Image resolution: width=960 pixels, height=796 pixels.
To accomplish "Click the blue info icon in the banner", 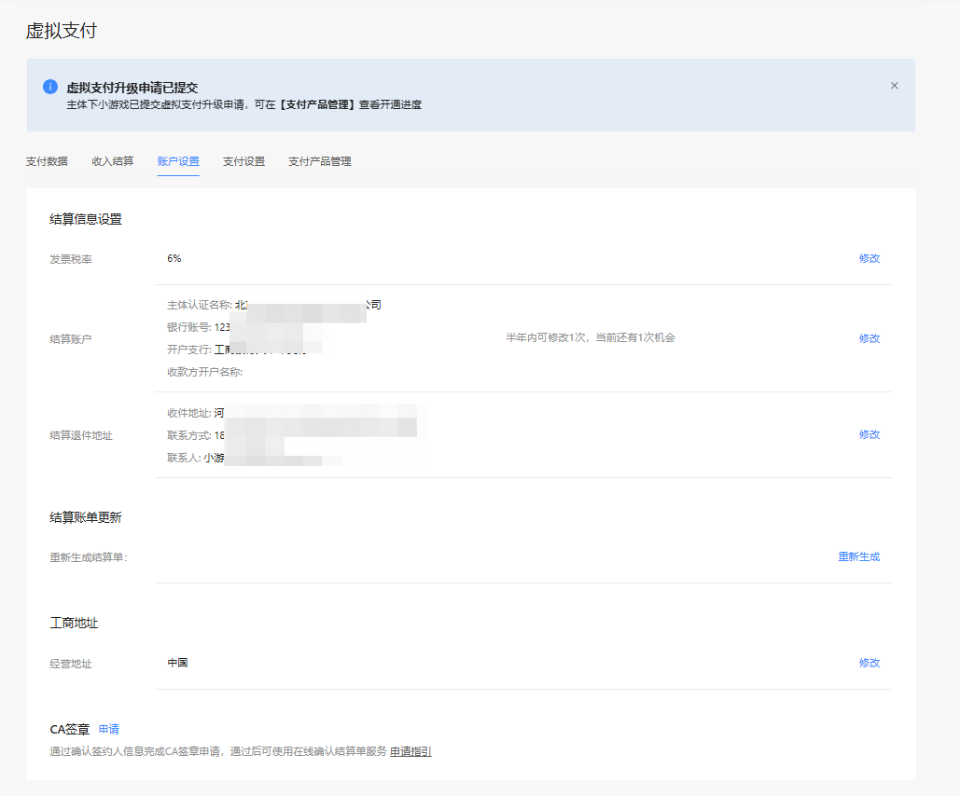I will tap(50, 87).
